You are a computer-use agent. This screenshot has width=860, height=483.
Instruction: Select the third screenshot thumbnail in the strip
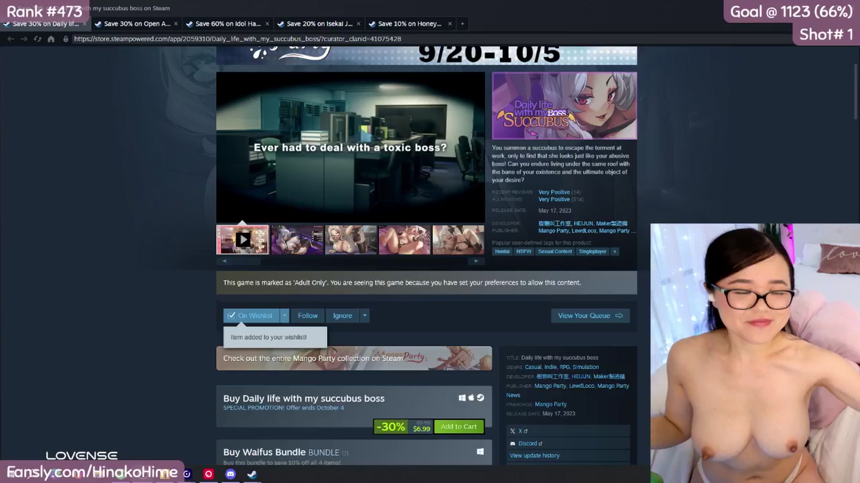[351, 240]
